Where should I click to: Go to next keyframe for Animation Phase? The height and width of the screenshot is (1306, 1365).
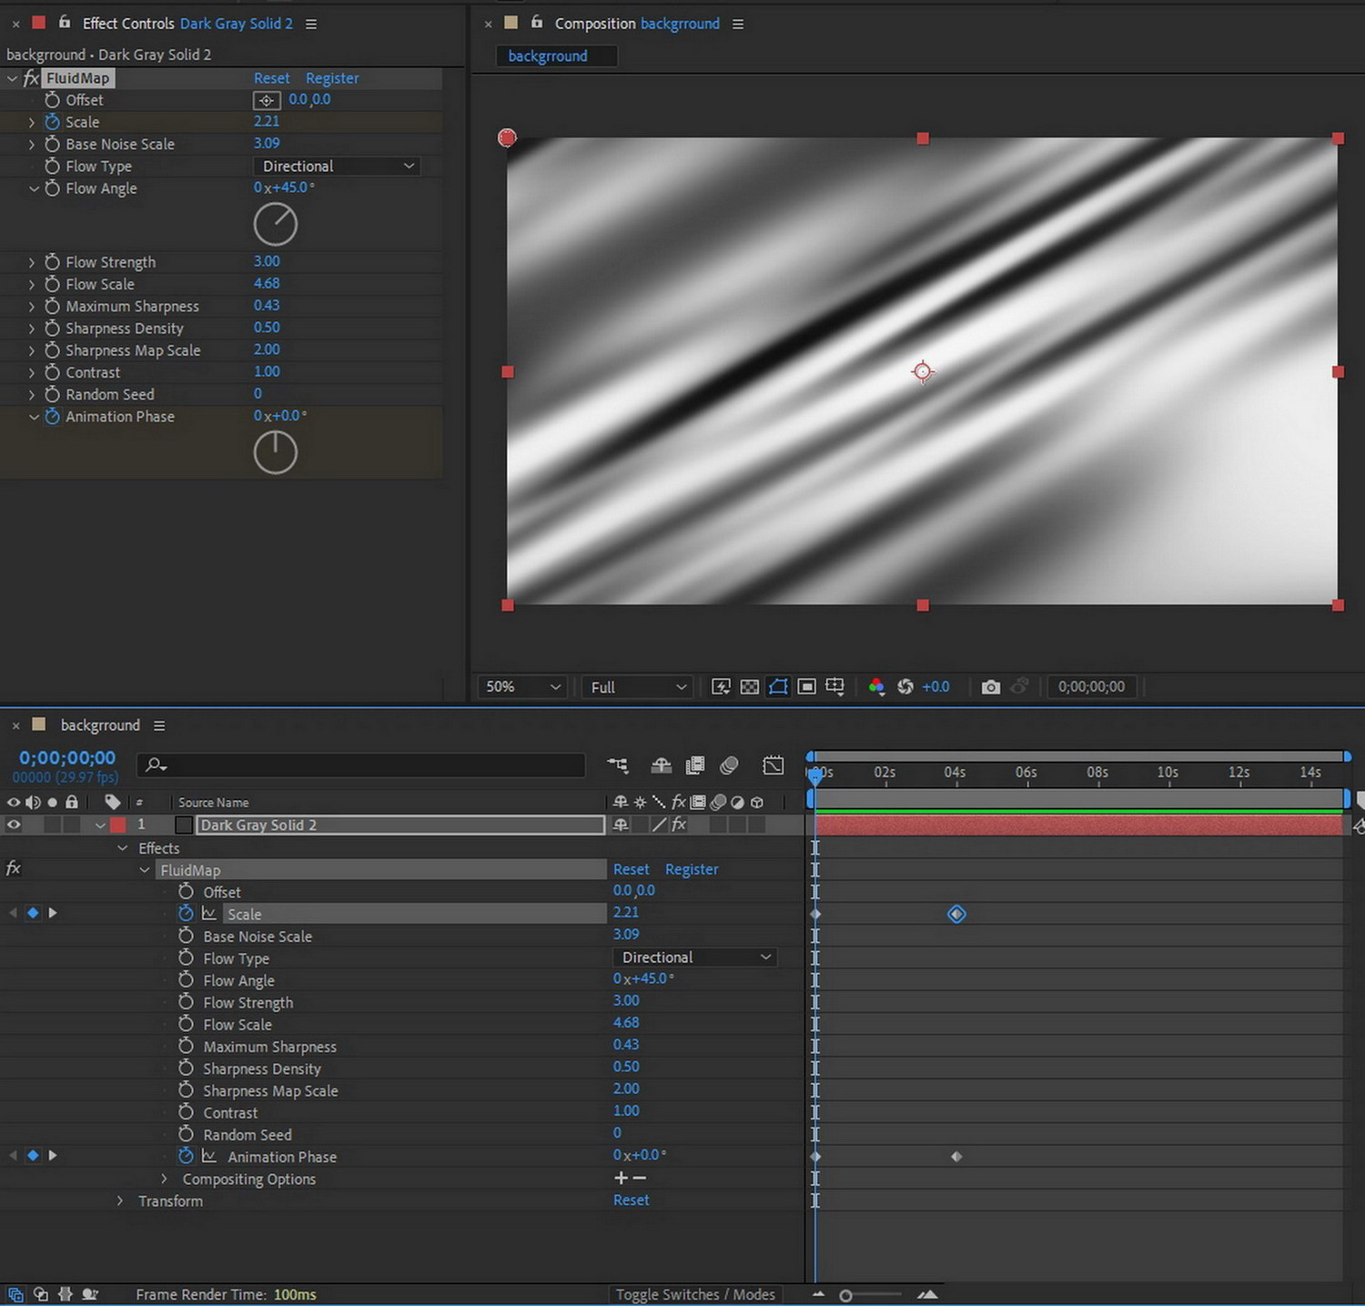click(53, 1156)
